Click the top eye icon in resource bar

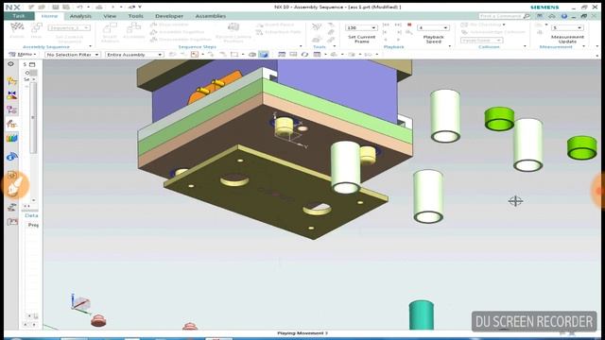pos(10,64)
